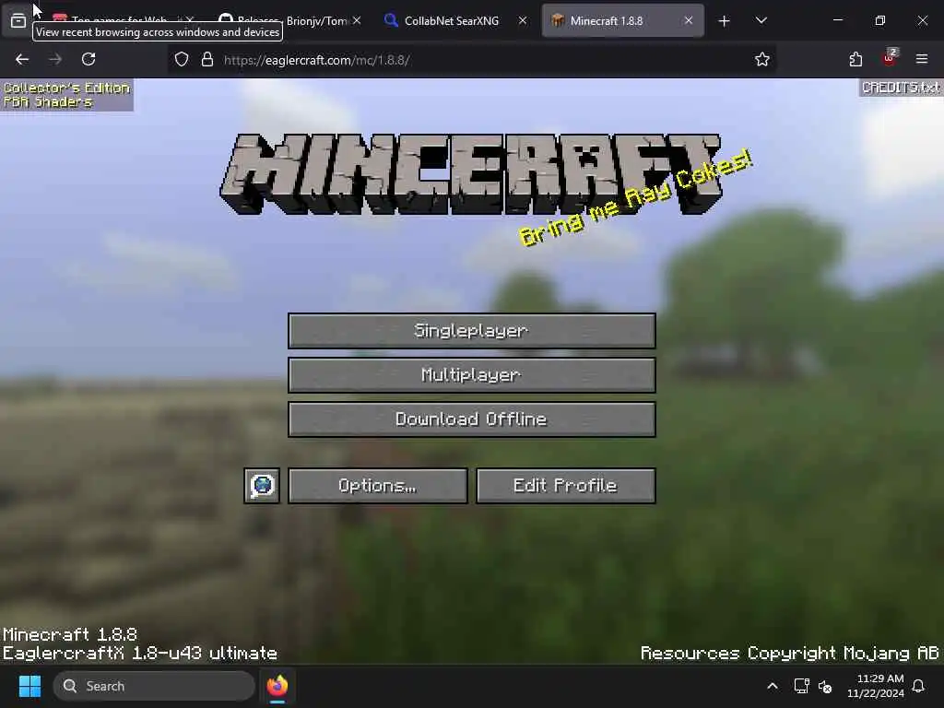This screenshot has width=944, height=708.
Task: Show hidden system tray icons
Action: coord(773,686)
